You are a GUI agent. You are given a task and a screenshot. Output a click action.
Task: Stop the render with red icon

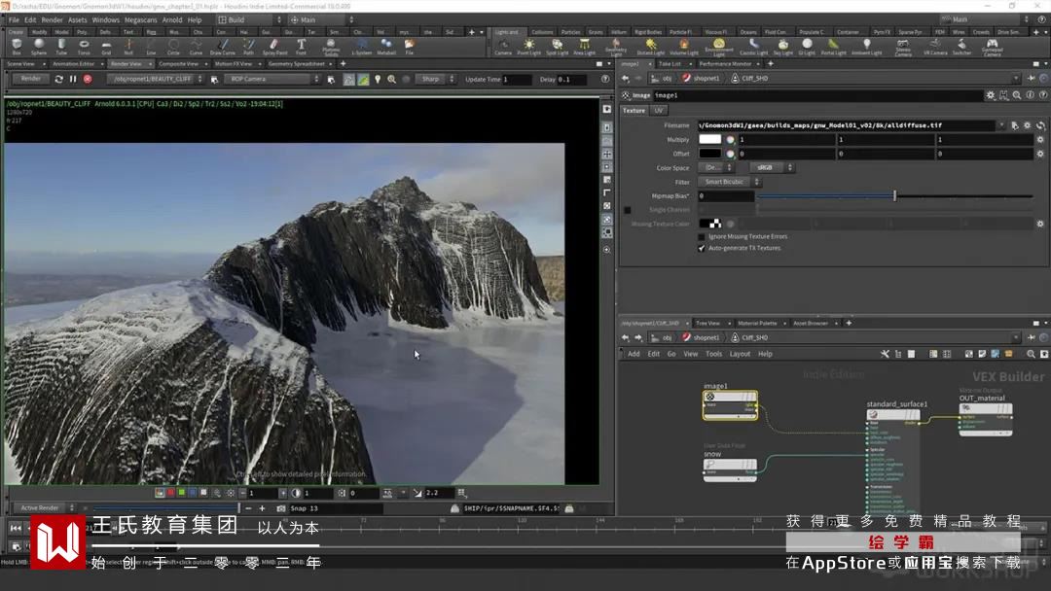click(88, 79)
